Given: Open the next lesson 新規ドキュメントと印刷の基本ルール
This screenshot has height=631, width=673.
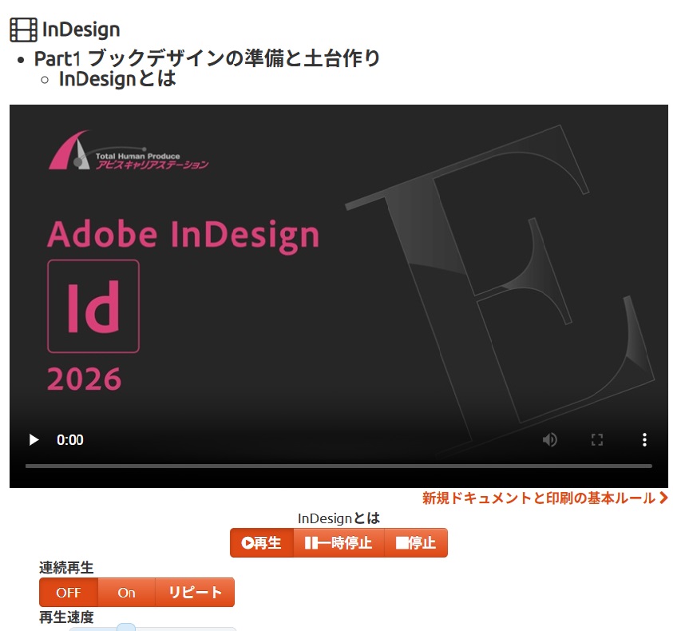Looking at the screenshot, I should [x=545, y=498].
